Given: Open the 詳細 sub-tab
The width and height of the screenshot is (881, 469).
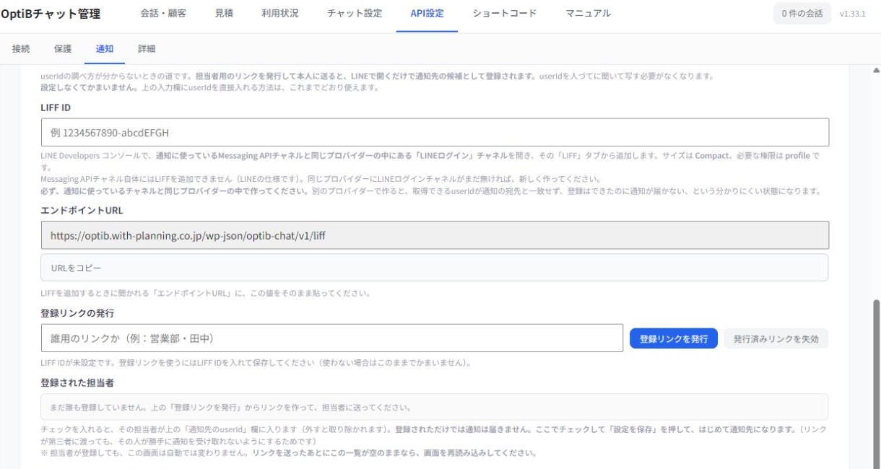Looking at the screenshot, I should (147, 49).
